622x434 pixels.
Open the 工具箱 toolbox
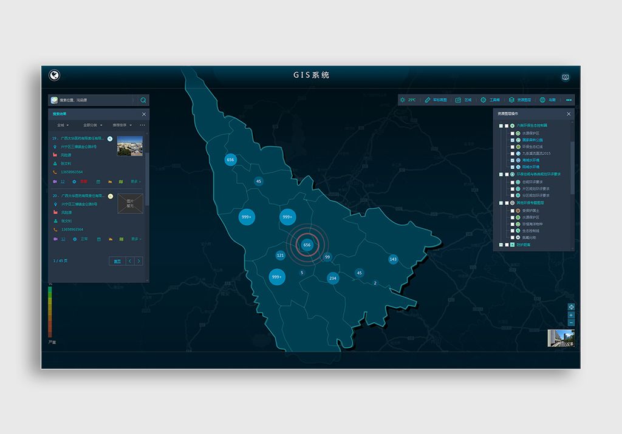click(490, 100)
